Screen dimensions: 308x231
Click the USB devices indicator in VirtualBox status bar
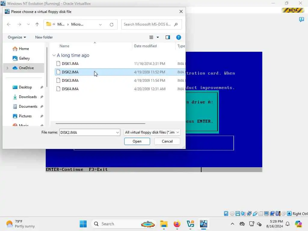tap(255, 214)
